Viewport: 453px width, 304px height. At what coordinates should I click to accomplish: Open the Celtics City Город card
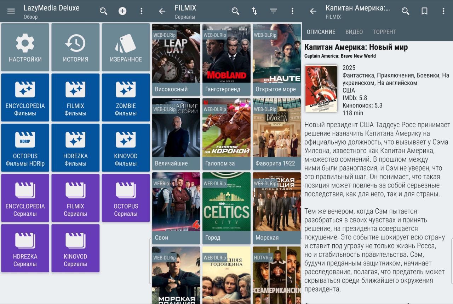point(226,208)
